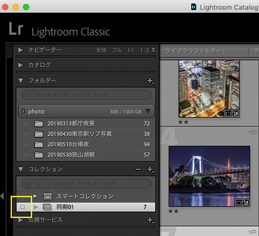
Task: Set star rating under city thumbnail
Action: coord(183,122)
